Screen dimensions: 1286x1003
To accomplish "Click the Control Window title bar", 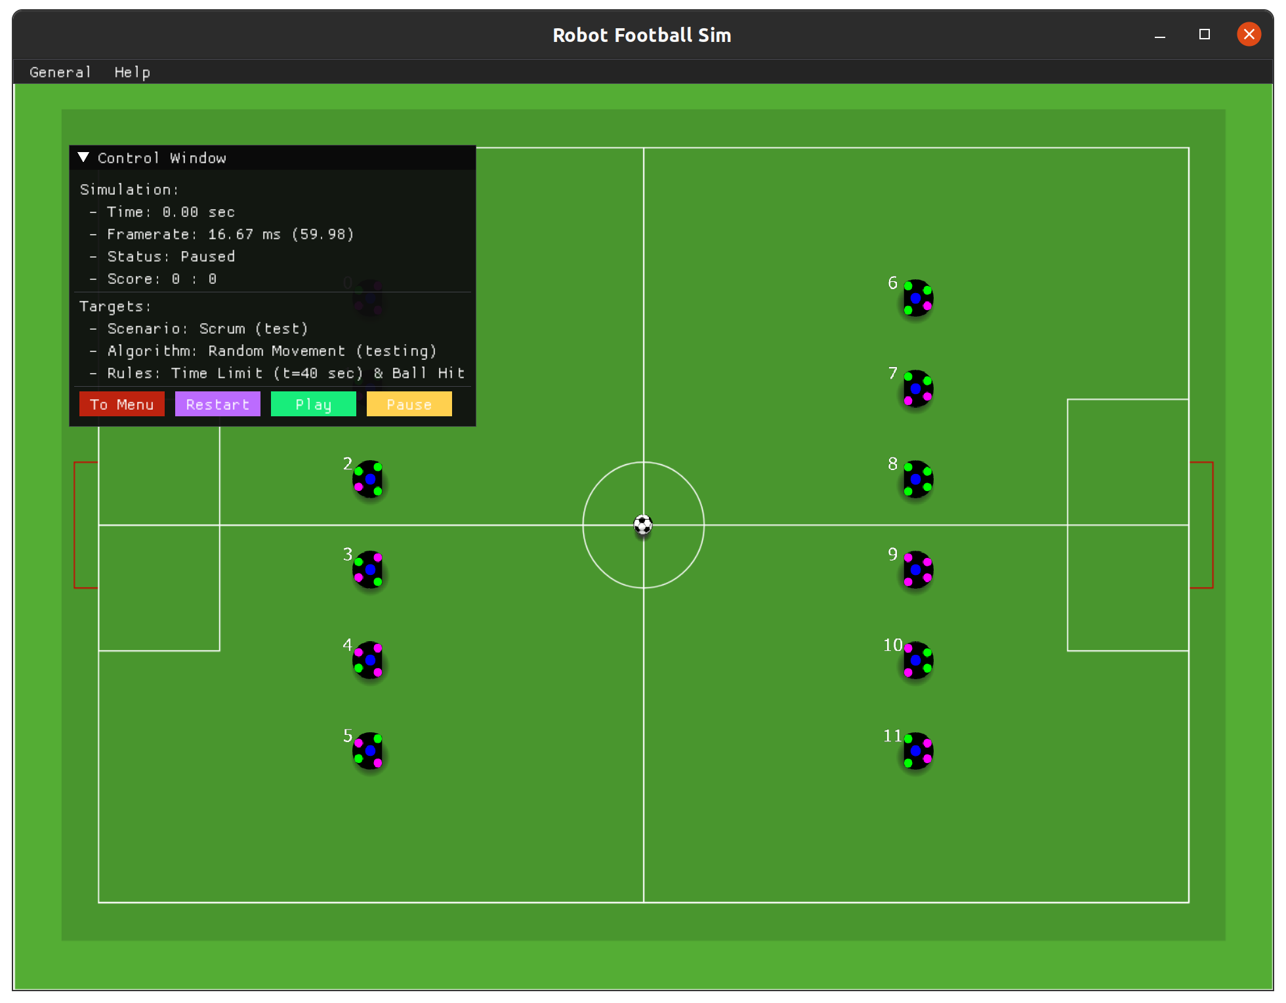I will click(295, 157).
